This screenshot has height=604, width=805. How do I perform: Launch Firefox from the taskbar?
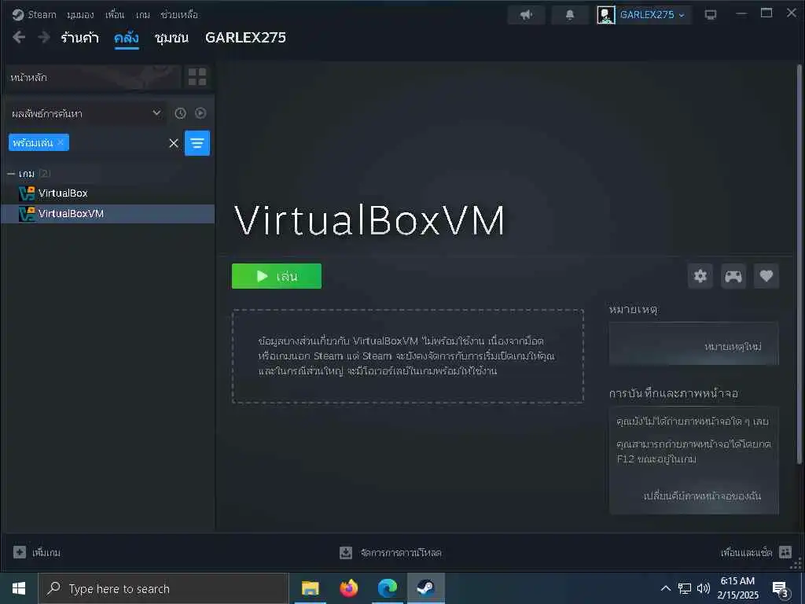(348, 588)
